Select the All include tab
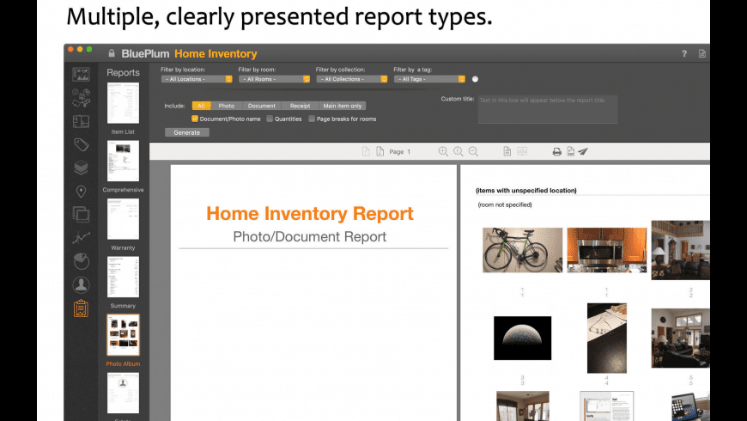Screen dimensions: 747x421 pos(201,106)
